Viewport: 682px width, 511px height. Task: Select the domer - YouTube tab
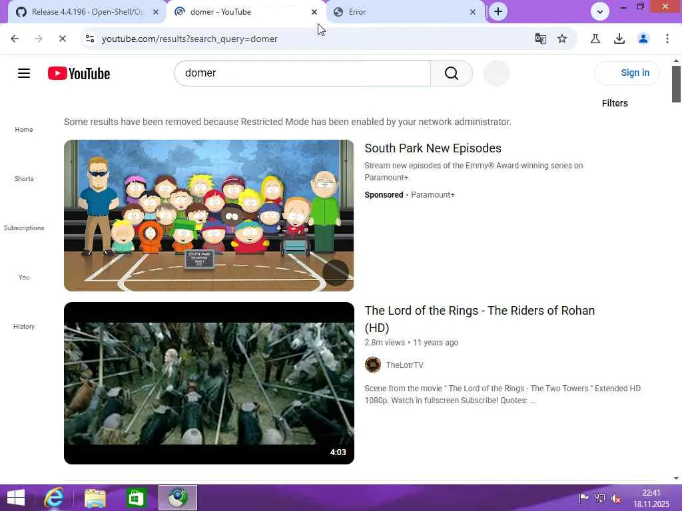click(x=246, y=12)
